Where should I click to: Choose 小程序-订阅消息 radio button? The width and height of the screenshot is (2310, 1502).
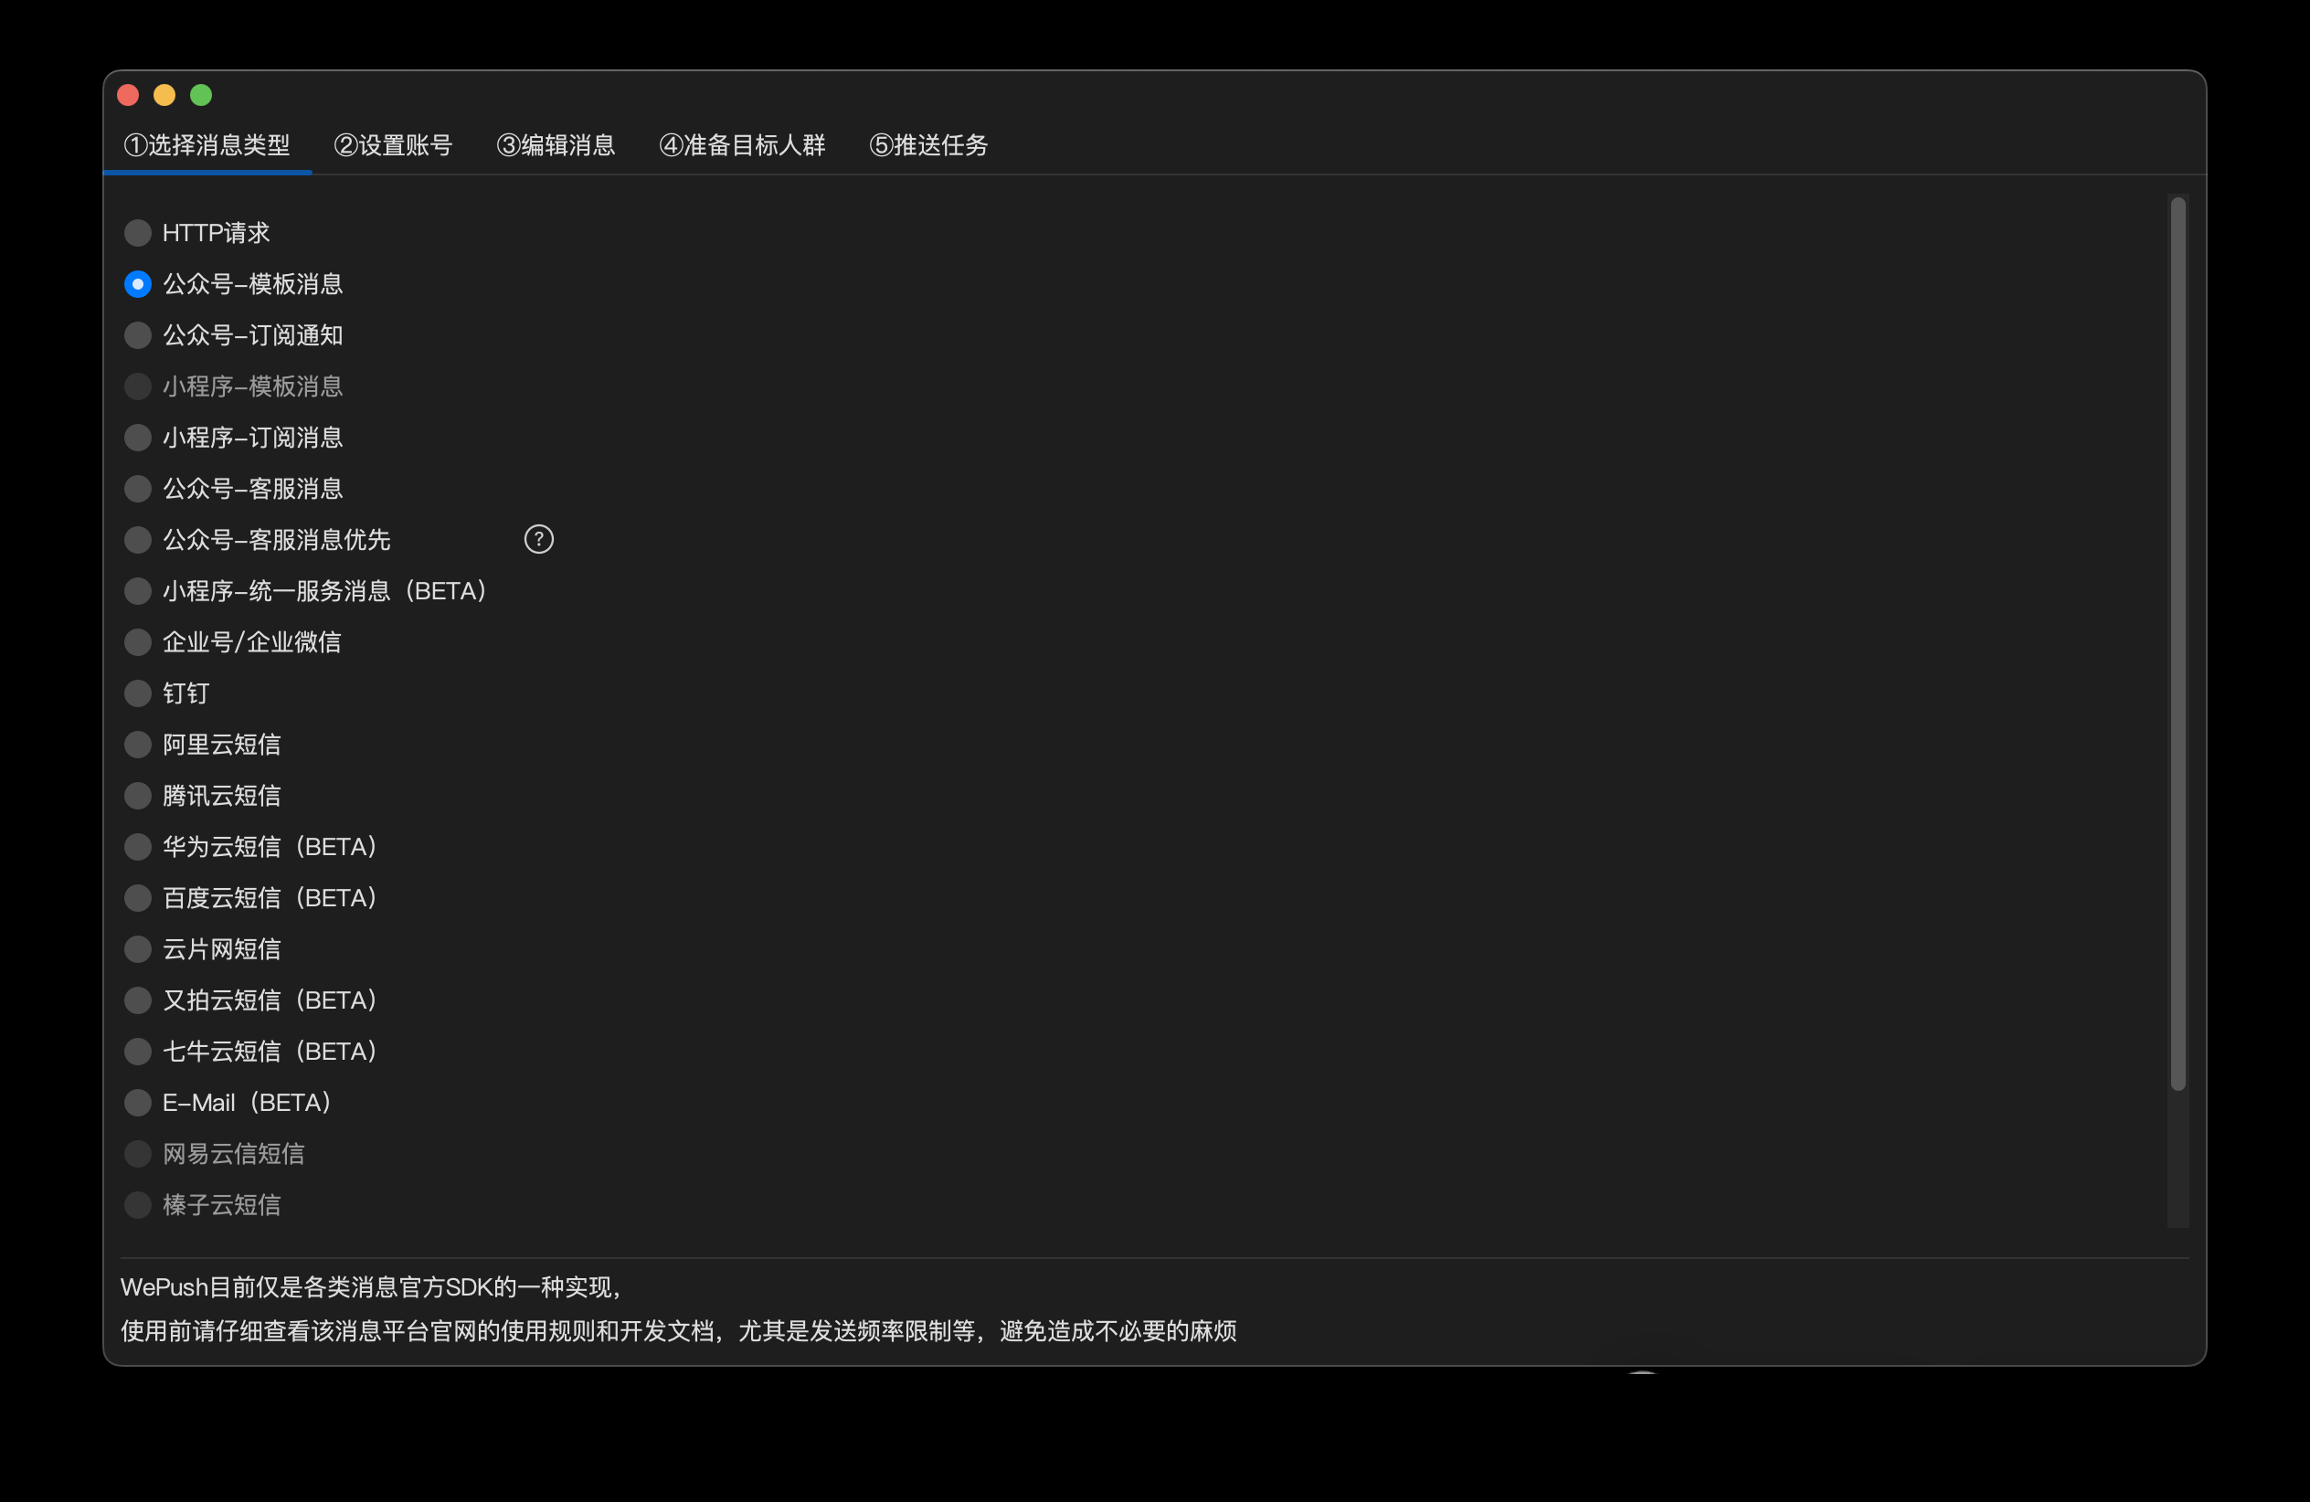tap(138, 438)
